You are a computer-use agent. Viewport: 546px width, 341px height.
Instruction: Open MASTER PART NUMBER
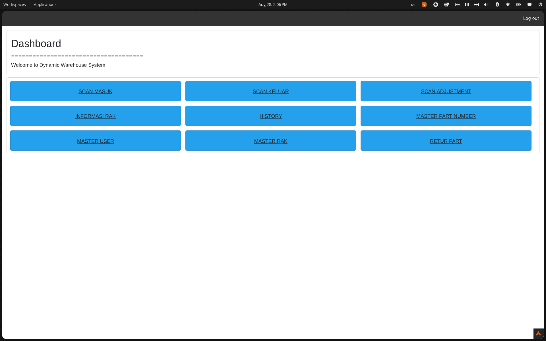pos(446,116)
